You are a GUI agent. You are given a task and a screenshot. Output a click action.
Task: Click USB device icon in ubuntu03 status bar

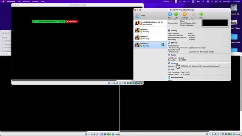(x=120, y=83)
